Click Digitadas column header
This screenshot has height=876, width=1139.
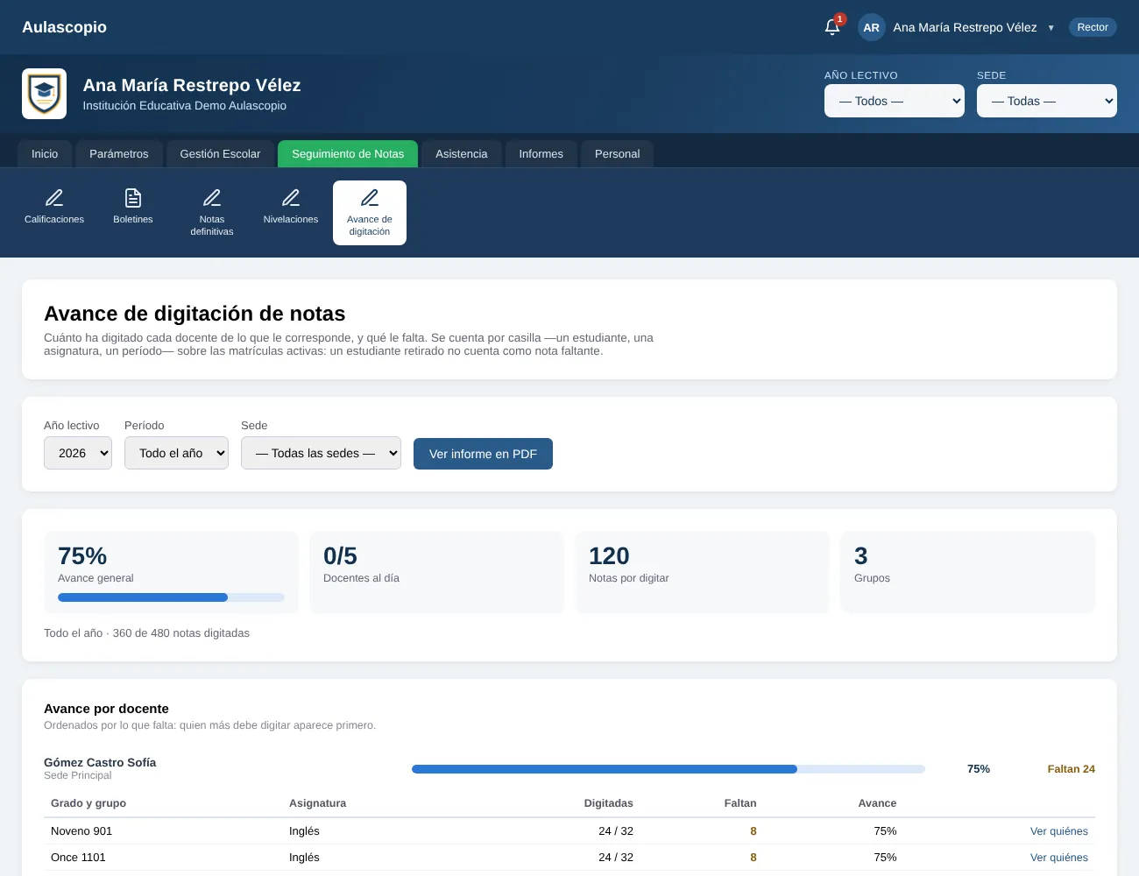pyautogui.click(x=608, y=803)
